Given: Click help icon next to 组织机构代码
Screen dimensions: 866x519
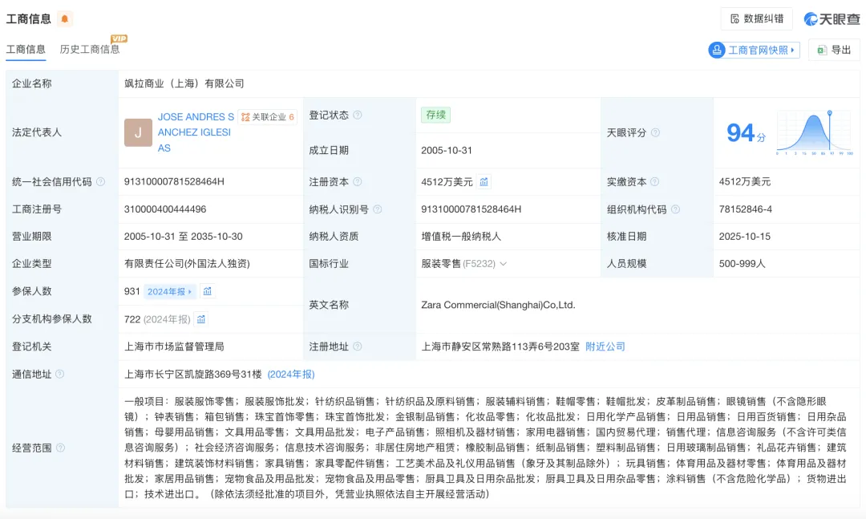Looking at the screenshot, I should point(675,209).
